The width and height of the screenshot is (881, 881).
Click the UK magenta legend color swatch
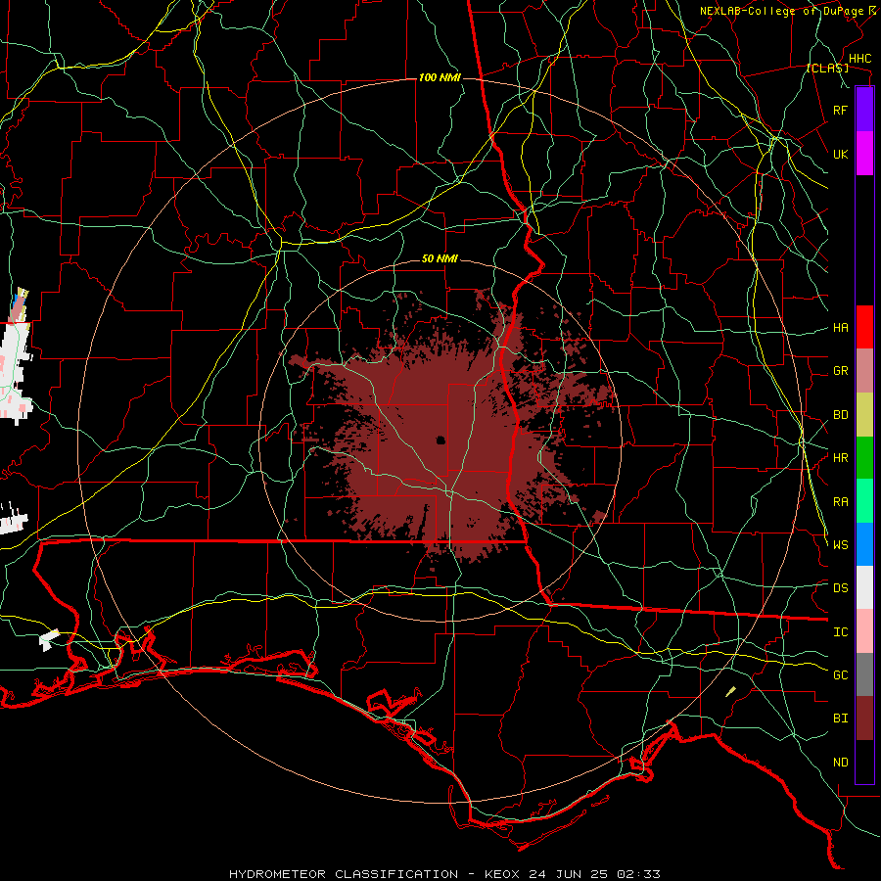[x=864, y=154]
